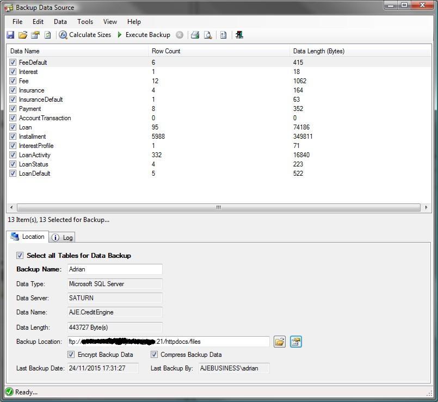438x402 pixels.
Task: Click the blue-highlighted button beside the Backup Location field
Action: [295, 342]
